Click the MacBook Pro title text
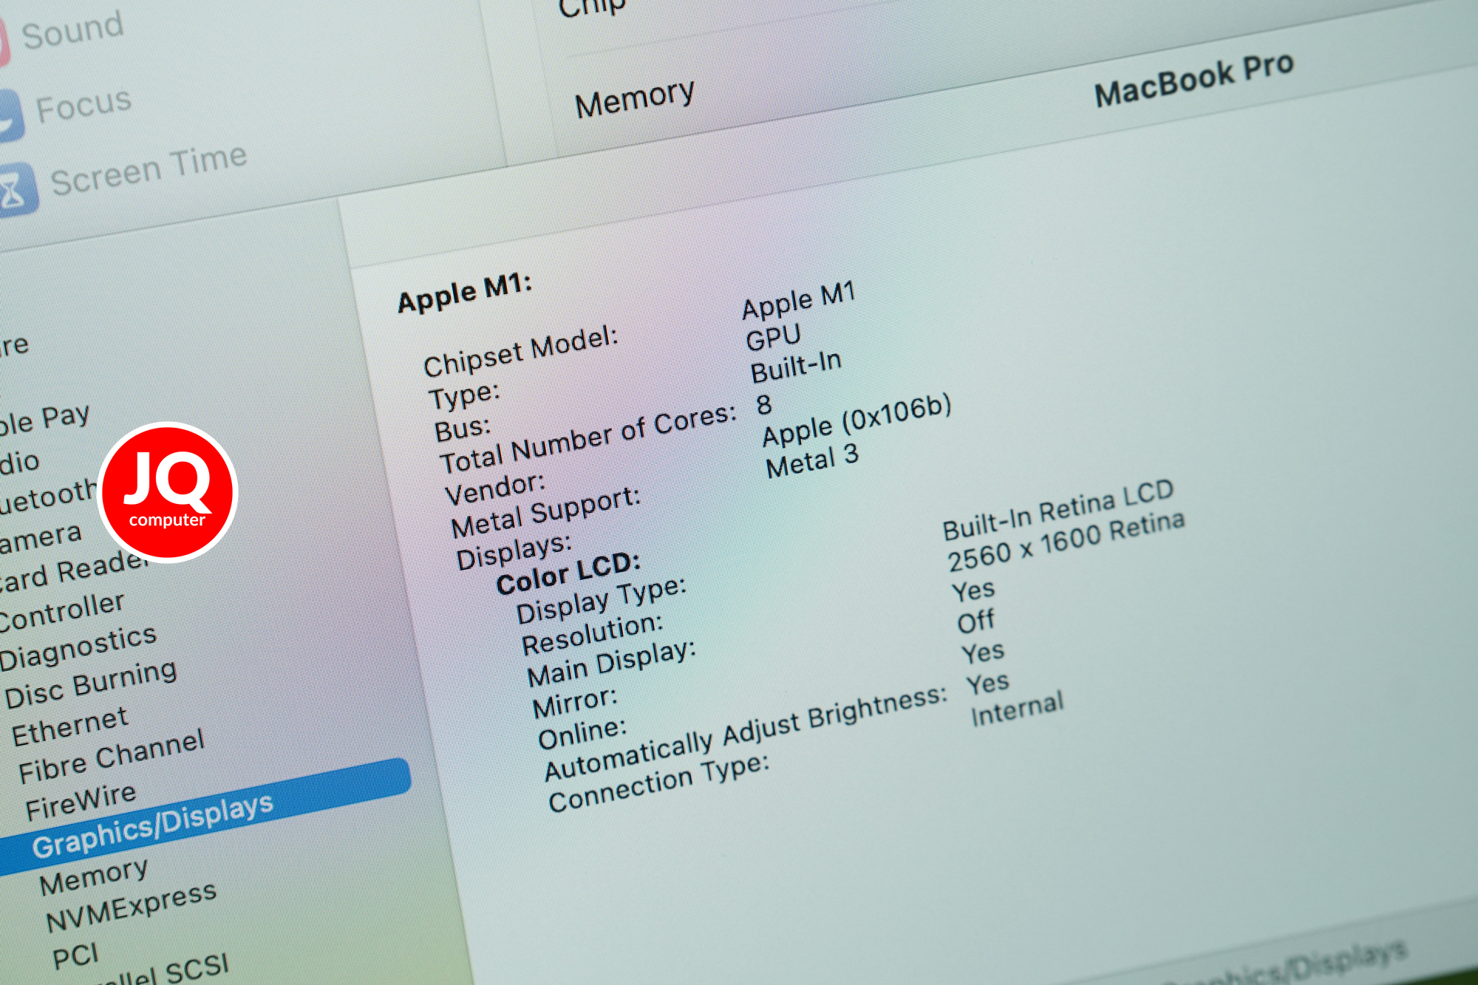This screenshot has height=985, width=1478. tap(1193, 81)
